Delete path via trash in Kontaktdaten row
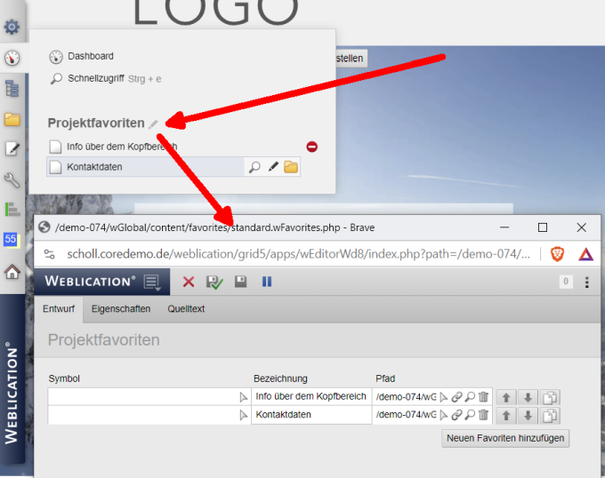This screenshot has height=478, width=605. (483, 415)
